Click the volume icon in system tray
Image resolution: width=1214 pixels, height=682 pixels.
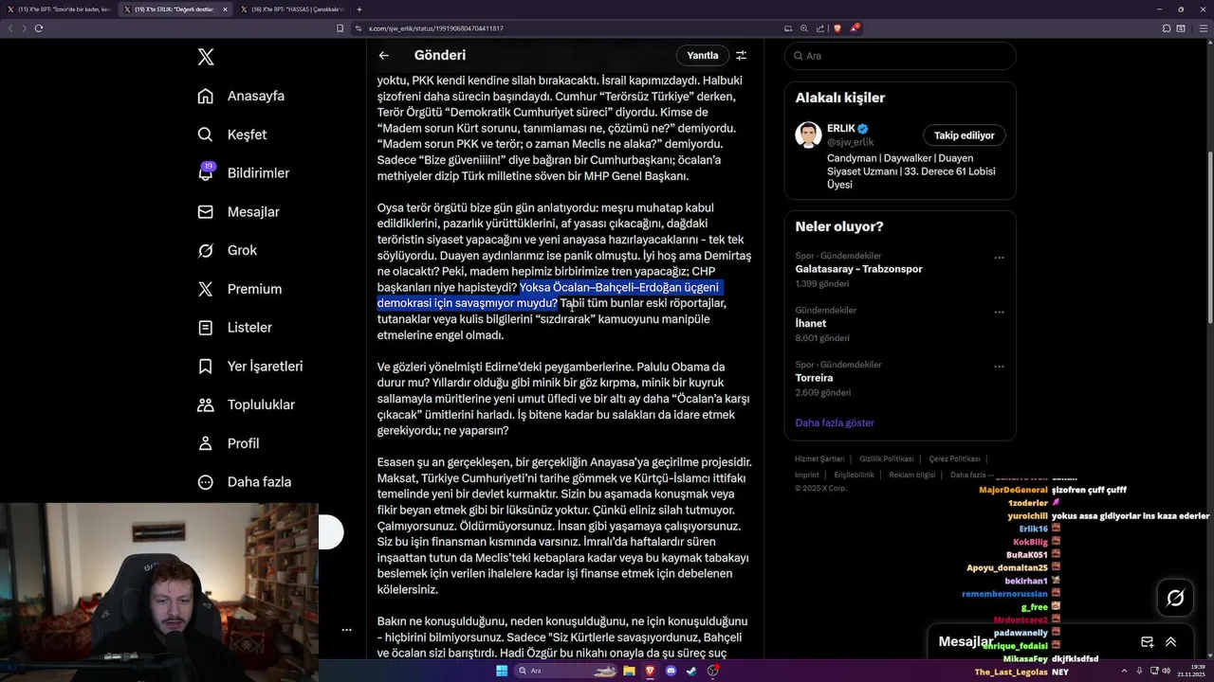pyautogui.click(x=1166, y=671)
